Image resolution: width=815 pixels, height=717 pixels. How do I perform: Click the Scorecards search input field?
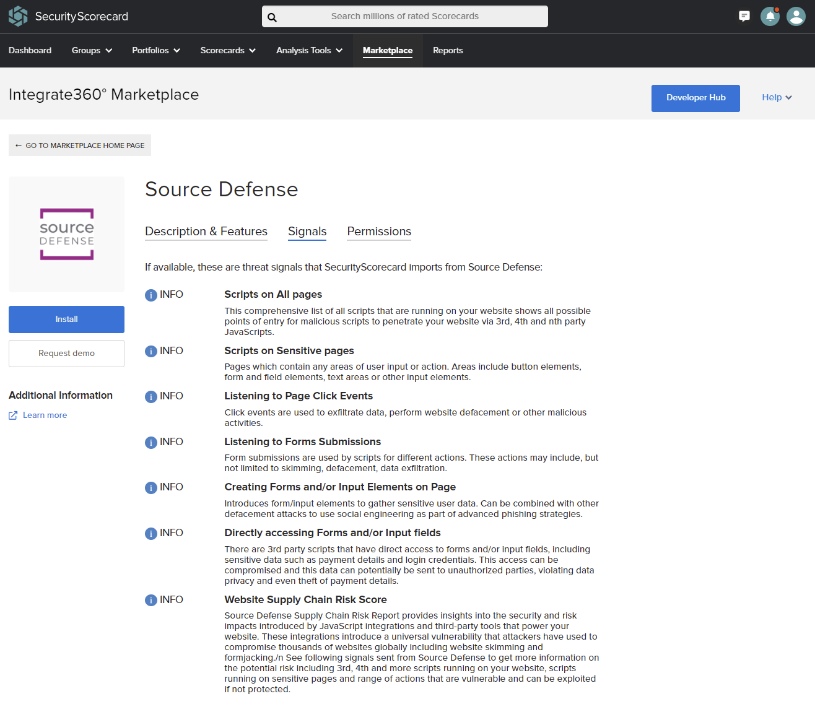404,17
